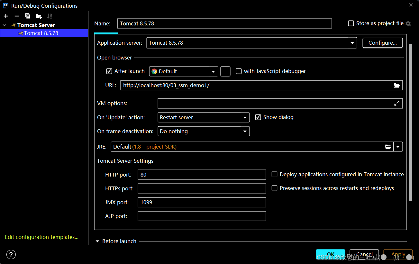419x264 pixels.
Task: Click Apply button
Action: pos(398,254)
